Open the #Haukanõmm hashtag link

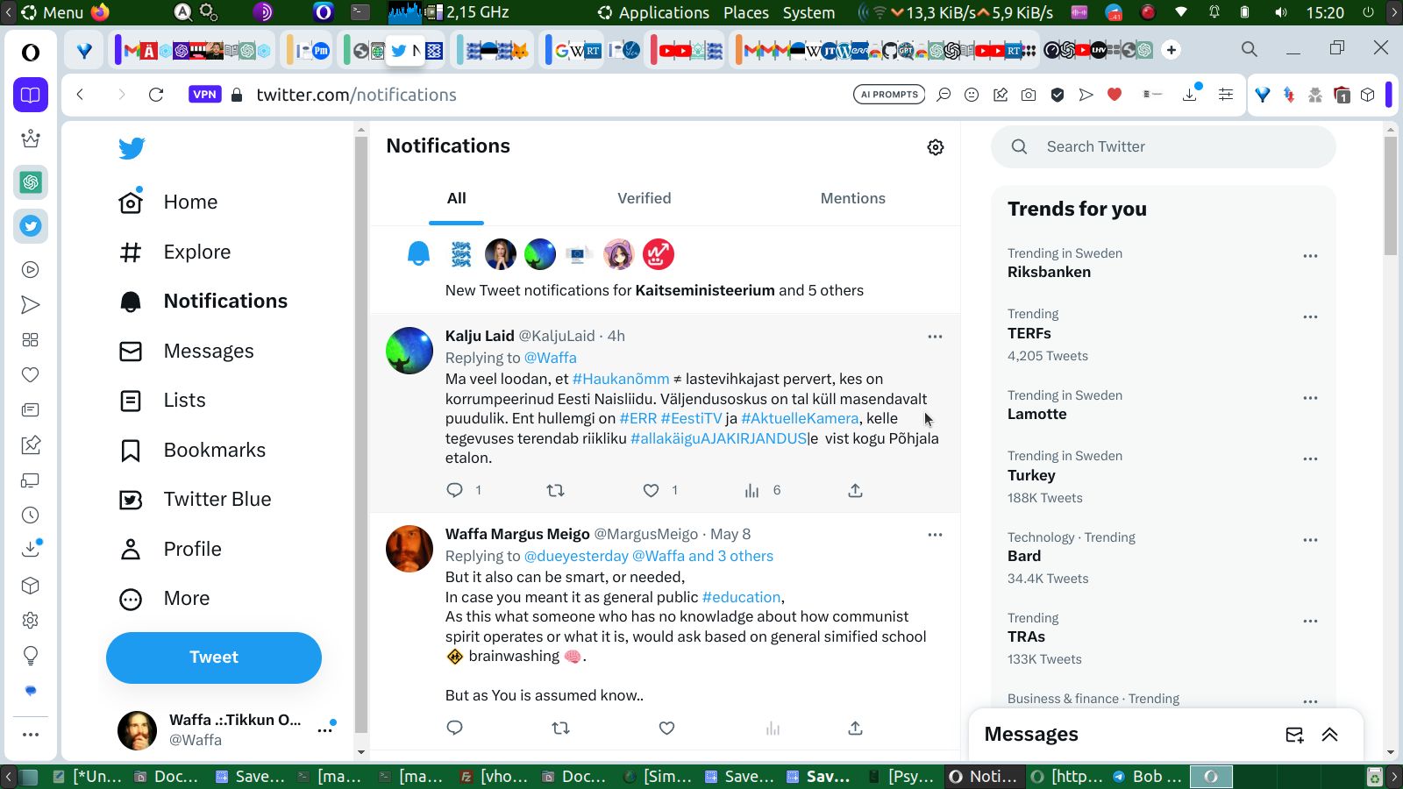(621, 379)
